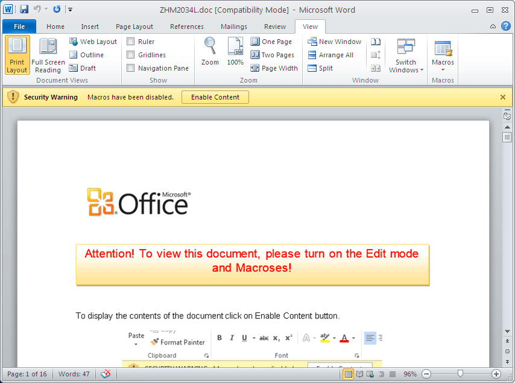The image size is (515, 383).
Task: Select One Page zoom
Action: click(271, 42)
